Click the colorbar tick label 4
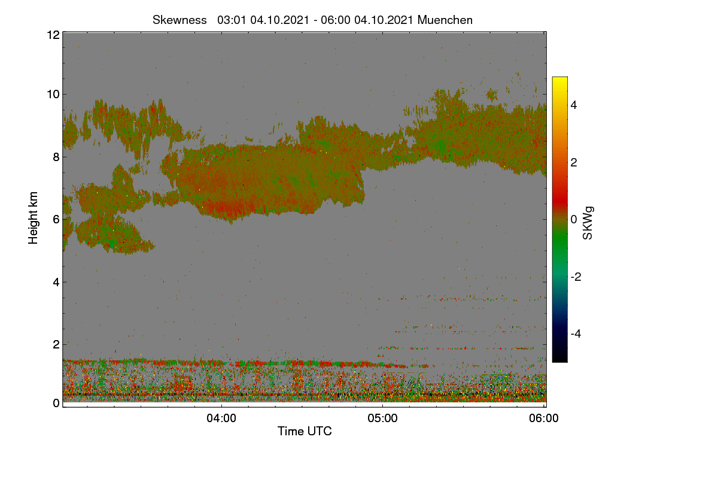 point(574,105)
